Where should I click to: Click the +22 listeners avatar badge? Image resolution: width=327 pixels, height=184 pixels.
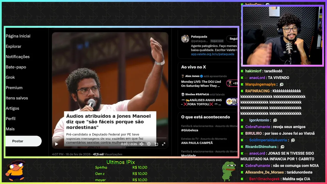coord(232,83)
